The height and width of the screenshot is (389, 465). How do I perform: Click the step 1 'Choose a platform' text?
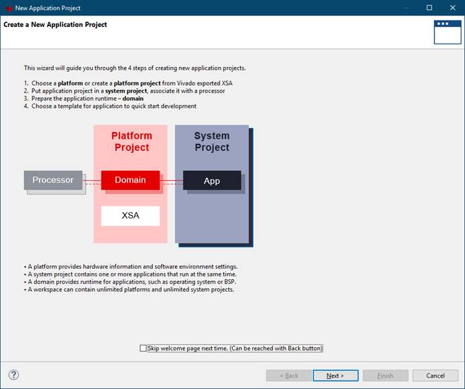tap(132, 82)
